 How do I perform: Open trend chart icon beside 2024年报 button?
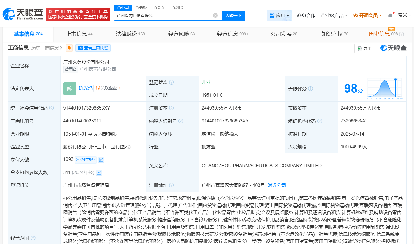[x=101, y=160]
